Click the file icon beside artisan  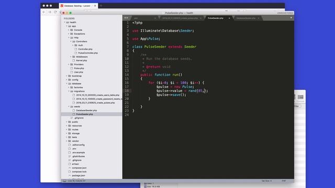[70, 164]
